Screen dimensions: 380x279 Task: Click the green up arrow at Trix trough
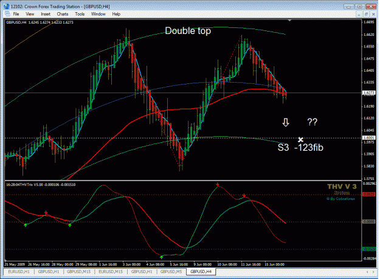click(x=161, y=257)
